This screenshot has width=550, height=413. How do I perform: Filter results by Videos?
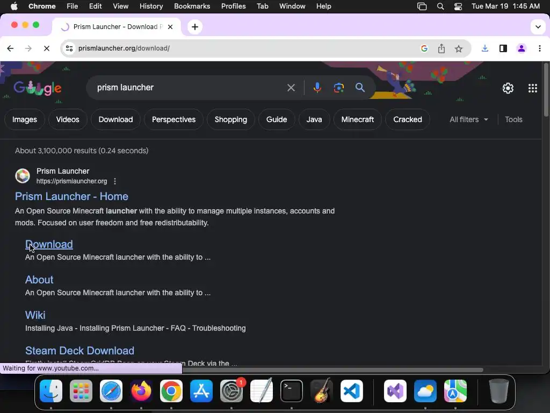coord(67,119)
